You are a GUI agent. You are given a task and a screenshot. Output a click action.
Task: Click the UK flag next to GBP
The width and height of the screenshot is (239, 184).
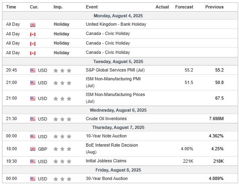[x=33, y=149]
